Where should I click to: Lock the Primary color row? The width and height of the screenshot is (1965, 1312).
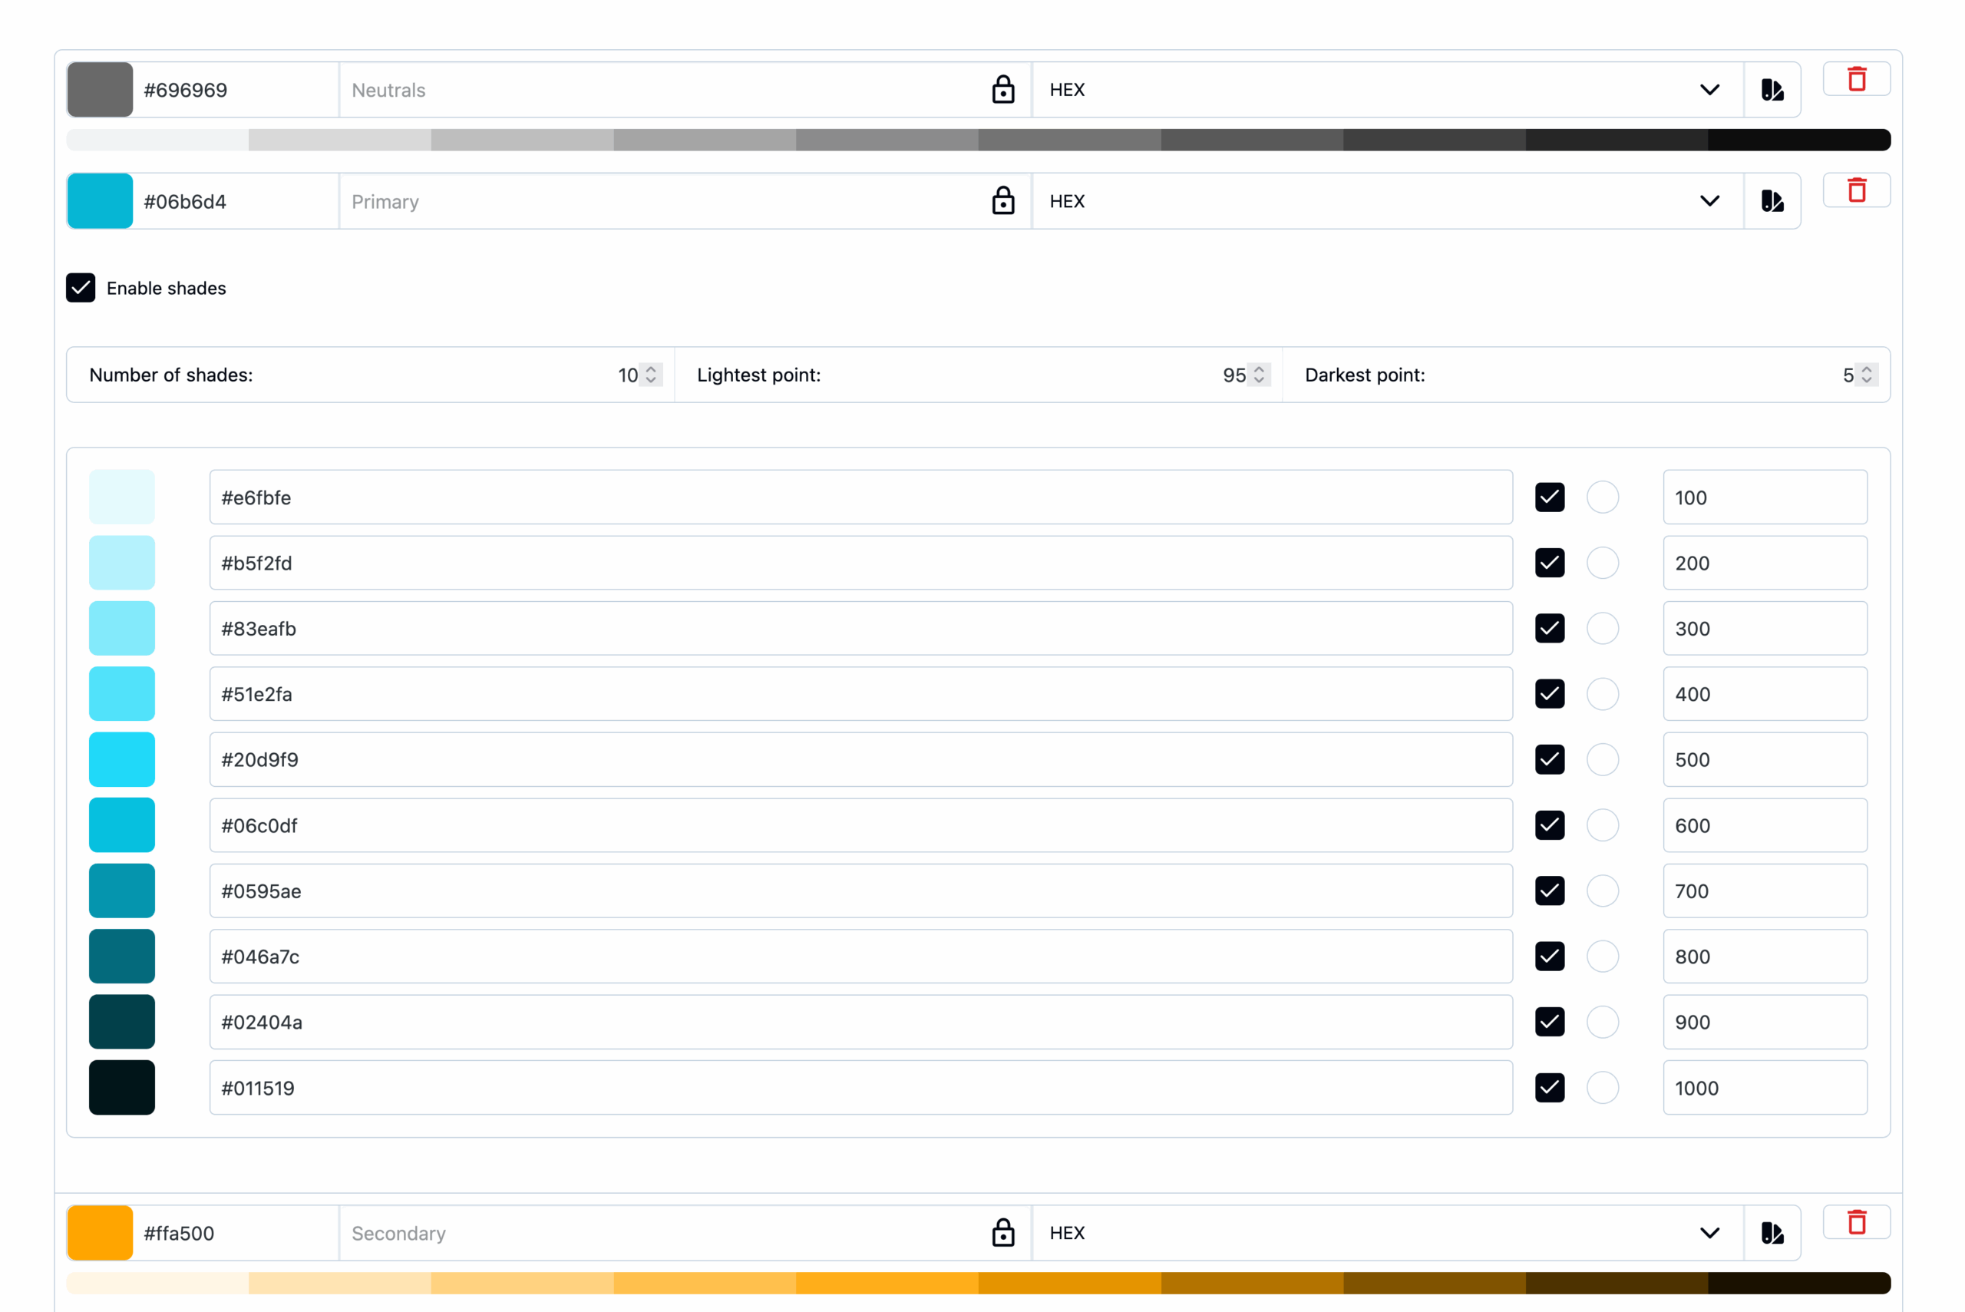1003,201
